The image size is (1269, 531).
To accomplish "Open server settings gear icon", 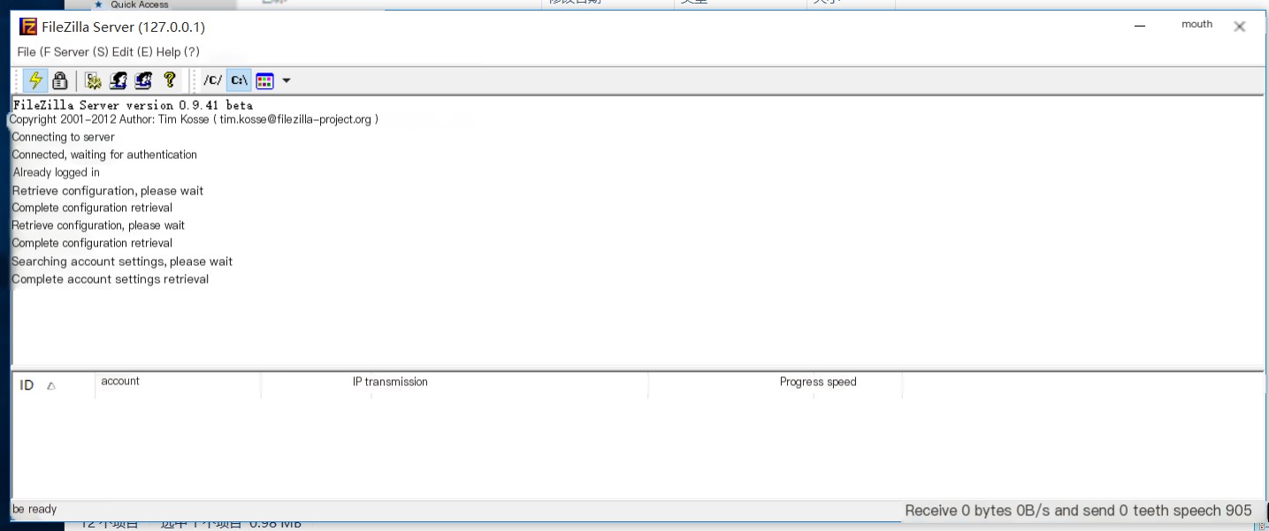I will coord(93,80).
